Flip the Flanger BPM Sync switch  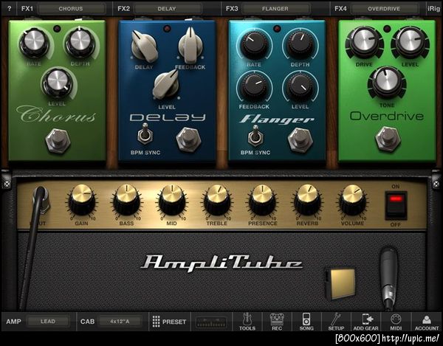[255, 135]
